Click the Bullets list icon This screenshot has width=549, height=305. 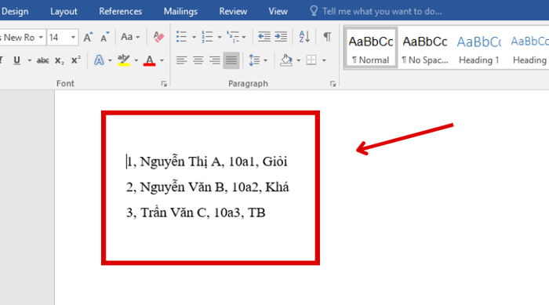[181, 37]
